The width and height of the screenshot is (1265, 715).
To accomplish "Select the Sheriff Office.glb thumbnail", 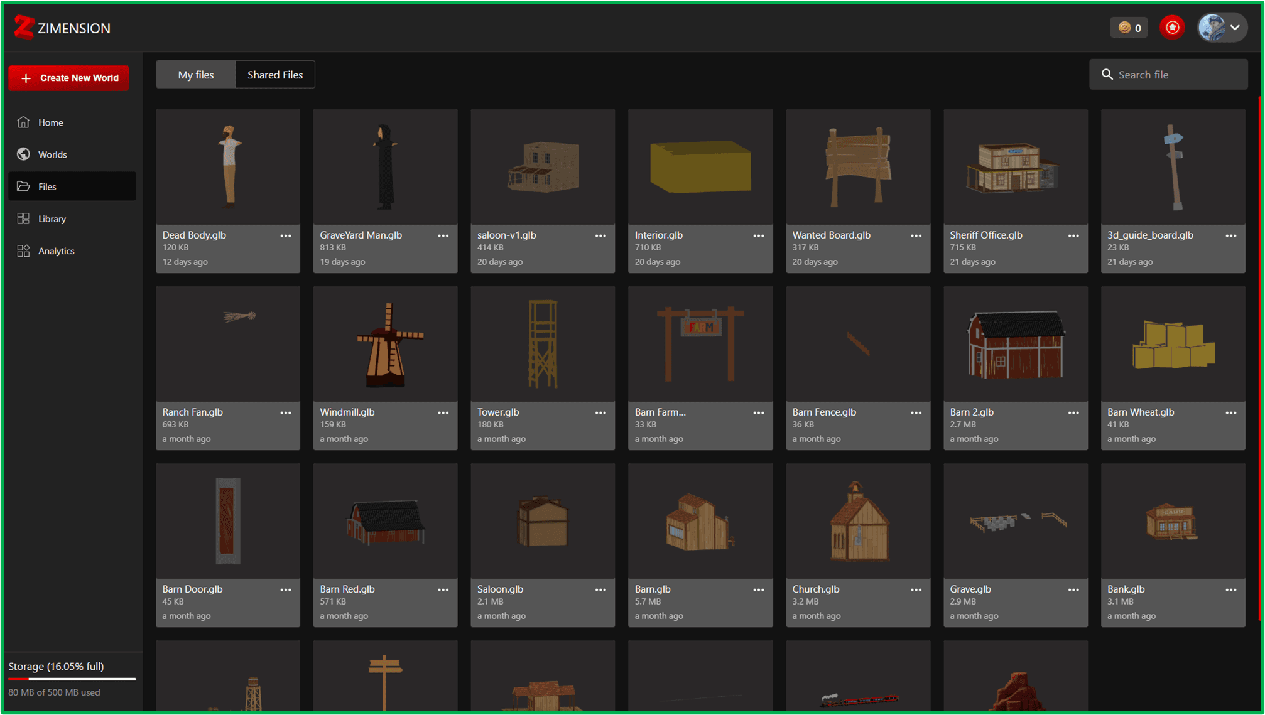I will [x=1016, y=166].
